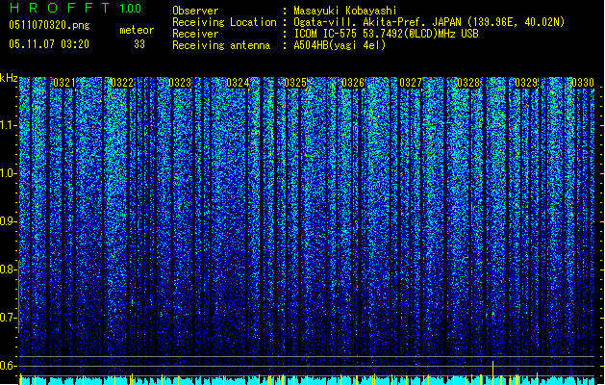Select the Ogata-vill. Akita-Pref. JAPAN location text
This screenshot has height=385, width=605.
[429, 22]
